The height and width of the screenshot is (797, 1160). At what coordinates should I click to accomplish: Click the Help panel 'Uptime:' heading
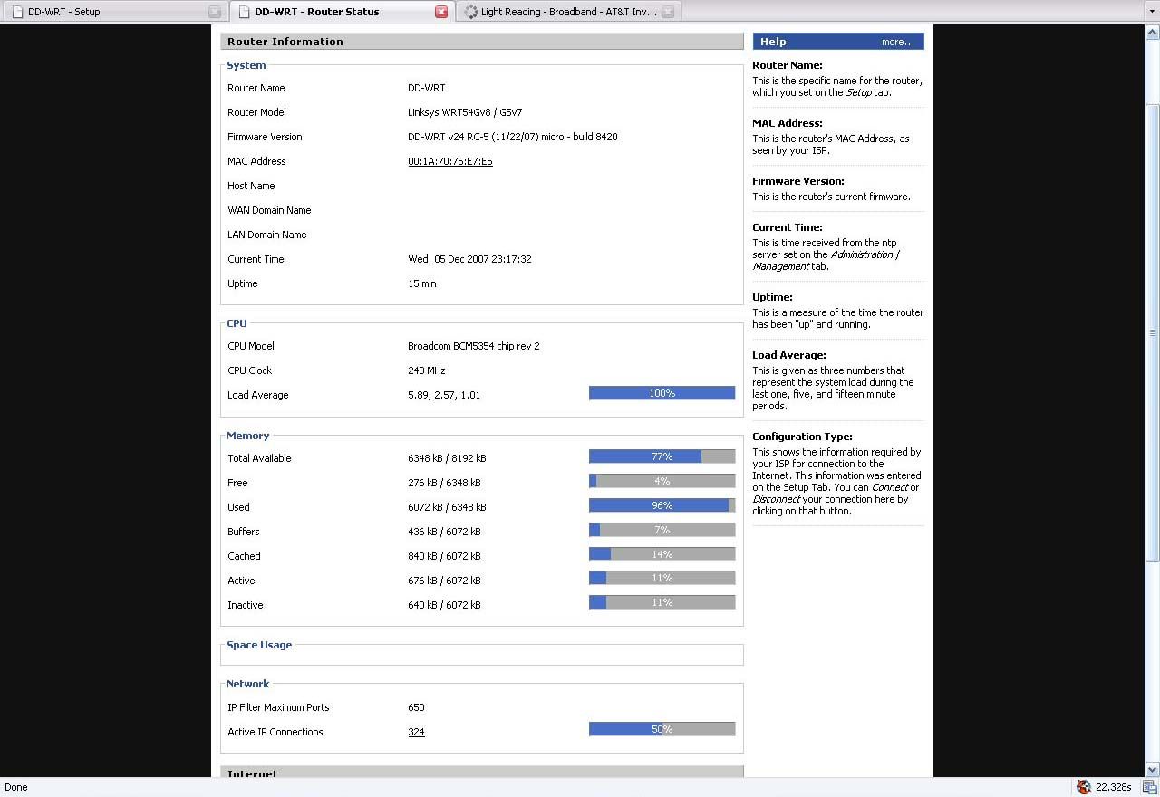(772, 297)
